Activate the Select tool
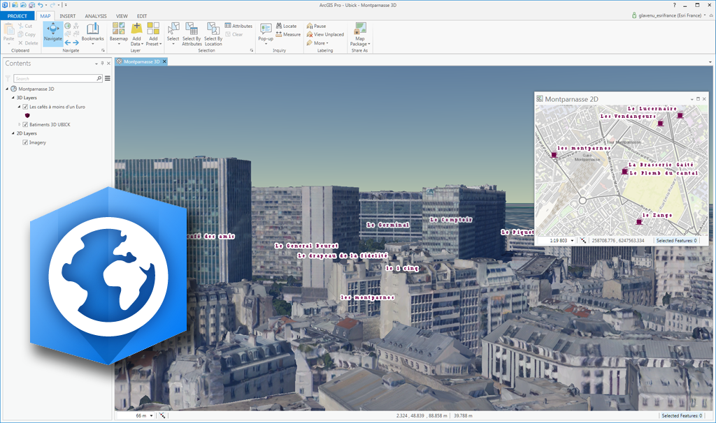This screenshot has height=423, width=716. (x=173, y=33)
